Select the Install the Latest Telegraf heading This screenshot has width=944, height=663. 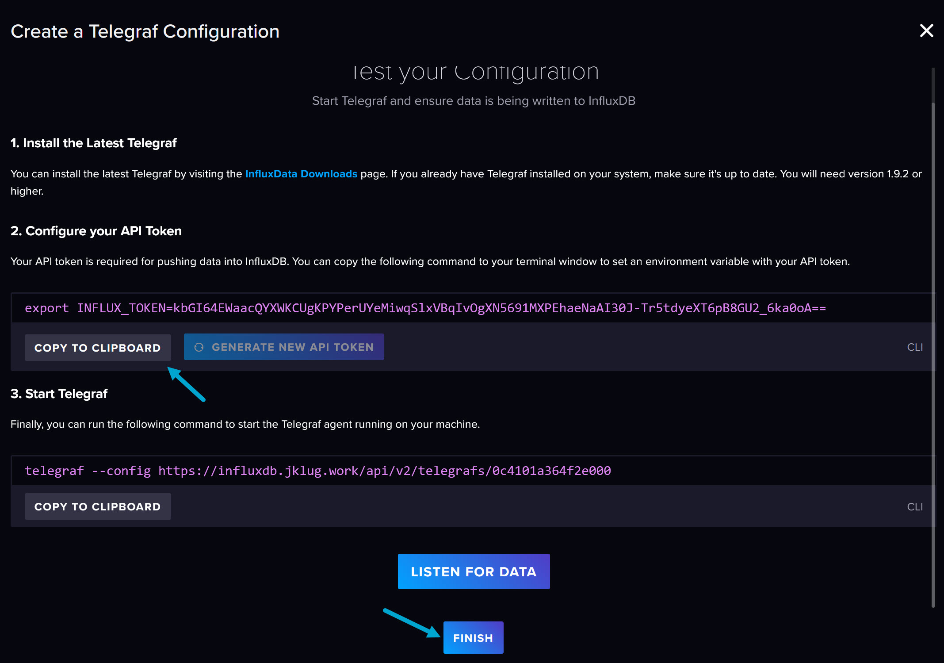(x=94, y=143)
